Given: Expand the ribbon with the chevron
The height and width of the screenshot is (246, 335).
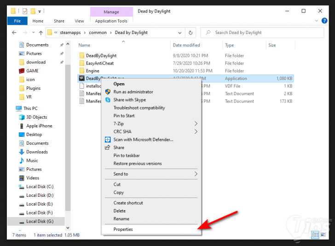Looking at the screenshot, I should coord(317,21).
